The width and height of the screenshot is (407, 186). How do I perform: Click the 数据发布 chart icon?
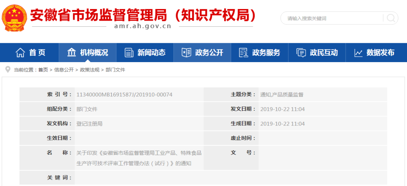pyautogui.click(x=358, y=53)
